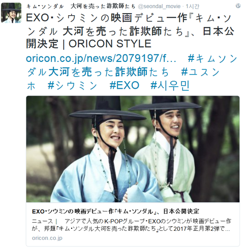Click the 1시간 timestamp
244x248 pixels.
click(x=193, y=7)
